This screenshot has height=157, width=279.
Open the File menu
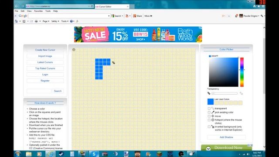[17, 11]
